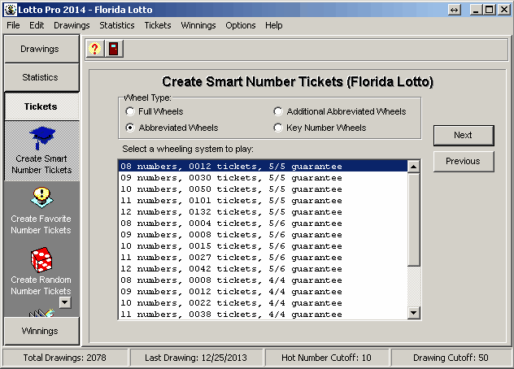This screenshot has width=514, height=369.
Task: Select 12 numbers, 0132 tickets, 5/5 guarantee
Action: (263, 212)
